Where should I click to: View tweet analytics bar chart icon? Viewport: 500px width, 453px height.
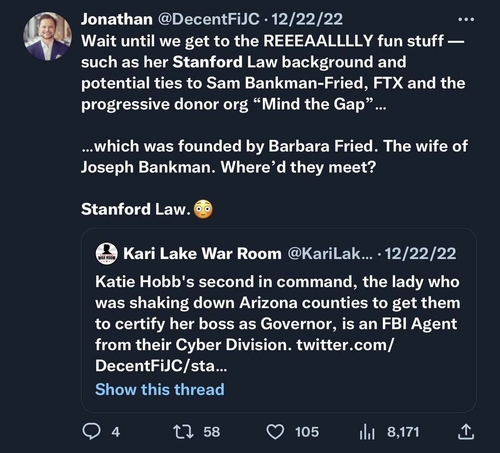(x=367, y=432)
